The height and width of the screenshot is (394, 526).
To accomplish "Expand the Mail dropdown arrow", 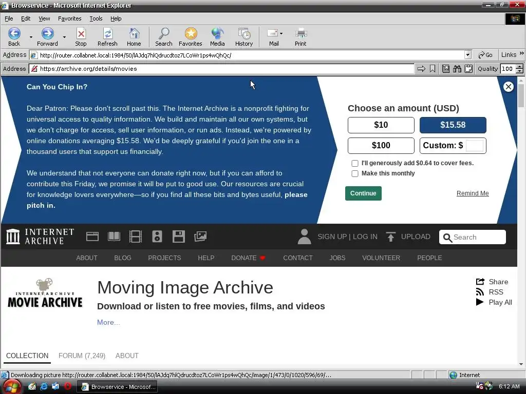I will (x=281, y=33).
